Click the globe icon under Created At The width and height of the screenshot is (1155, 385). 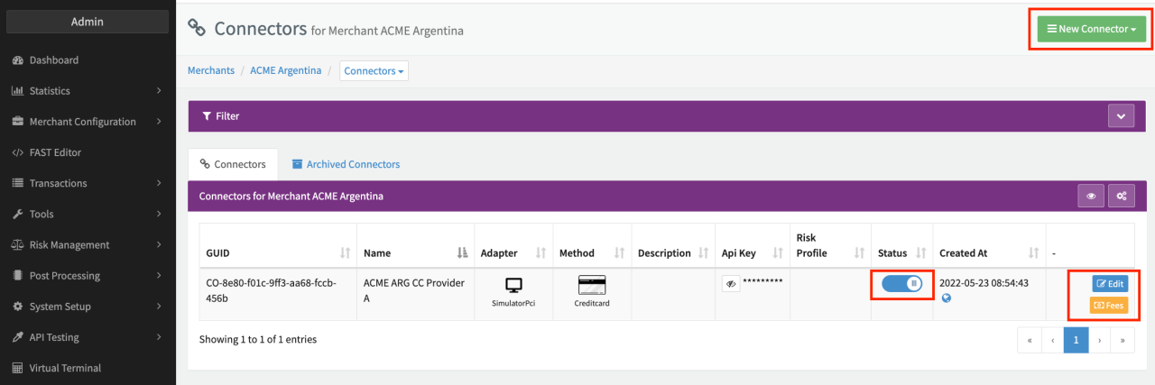[946, 298]
